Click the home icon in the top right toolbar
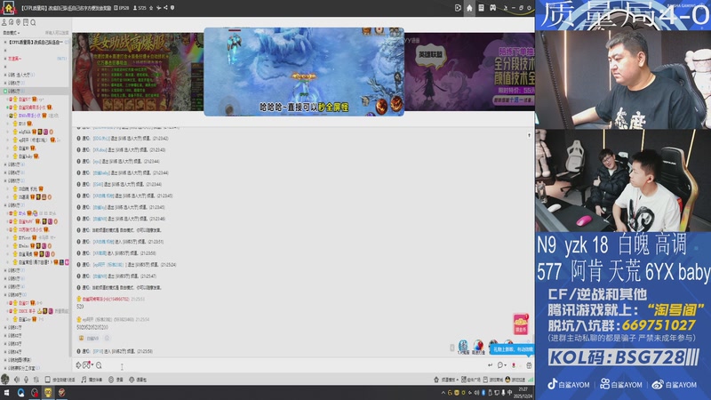 coord(469,8)
